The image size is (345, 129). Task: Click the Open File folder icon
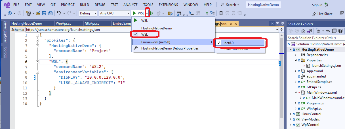[x=38, y=13]
